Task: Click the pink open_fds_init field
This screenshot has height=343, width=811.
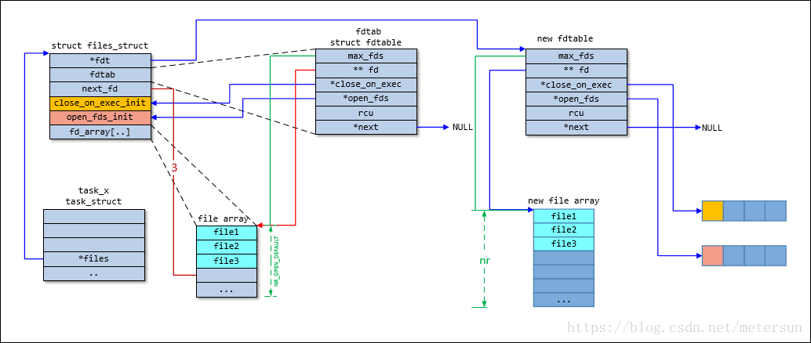Action: click(x=100, y=117)
